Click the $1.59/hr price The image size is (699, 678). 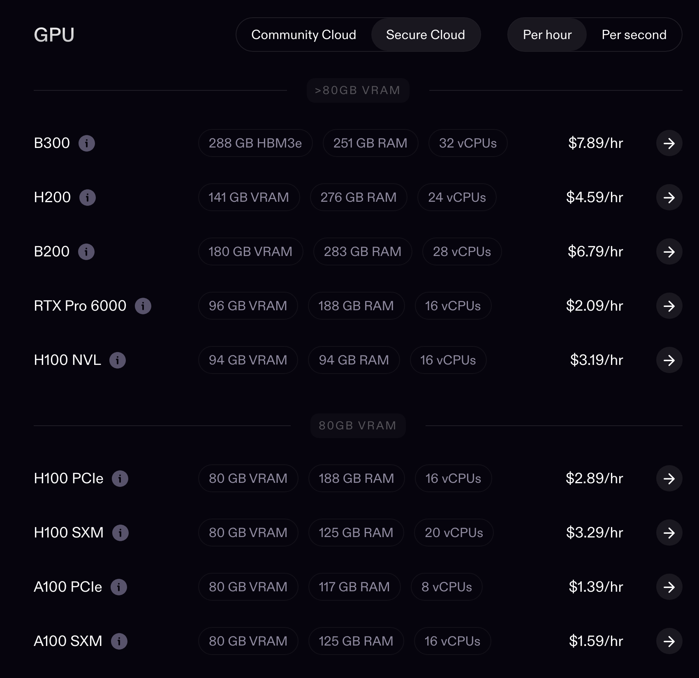(596, 641)
